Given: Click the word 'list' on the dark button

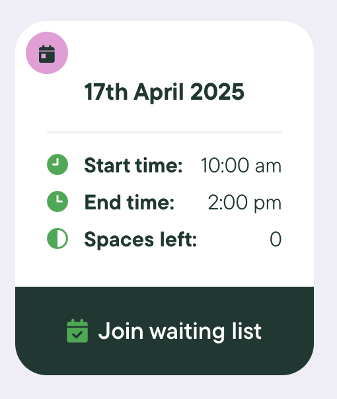Looking at the screenshot, I should (x=246, y=331).
